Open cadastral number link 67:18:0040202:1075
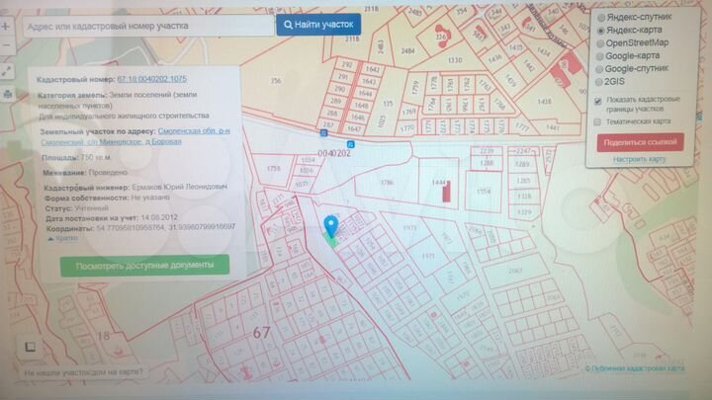Image resolution: width=712 pixels, height=400 pixels. click(151, 78)
